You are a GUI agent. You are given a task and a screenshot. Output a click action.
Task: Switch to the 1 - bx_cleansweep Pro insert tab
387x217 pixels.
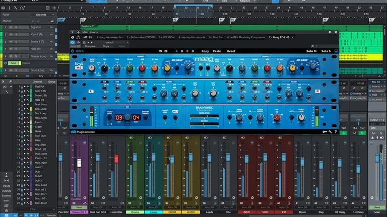pyautogui.click(x=109, y=37)
